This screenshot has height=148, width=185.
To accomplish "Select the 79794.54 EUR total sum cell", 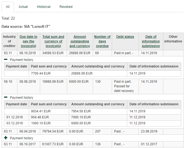I will (x=53, y=131).
